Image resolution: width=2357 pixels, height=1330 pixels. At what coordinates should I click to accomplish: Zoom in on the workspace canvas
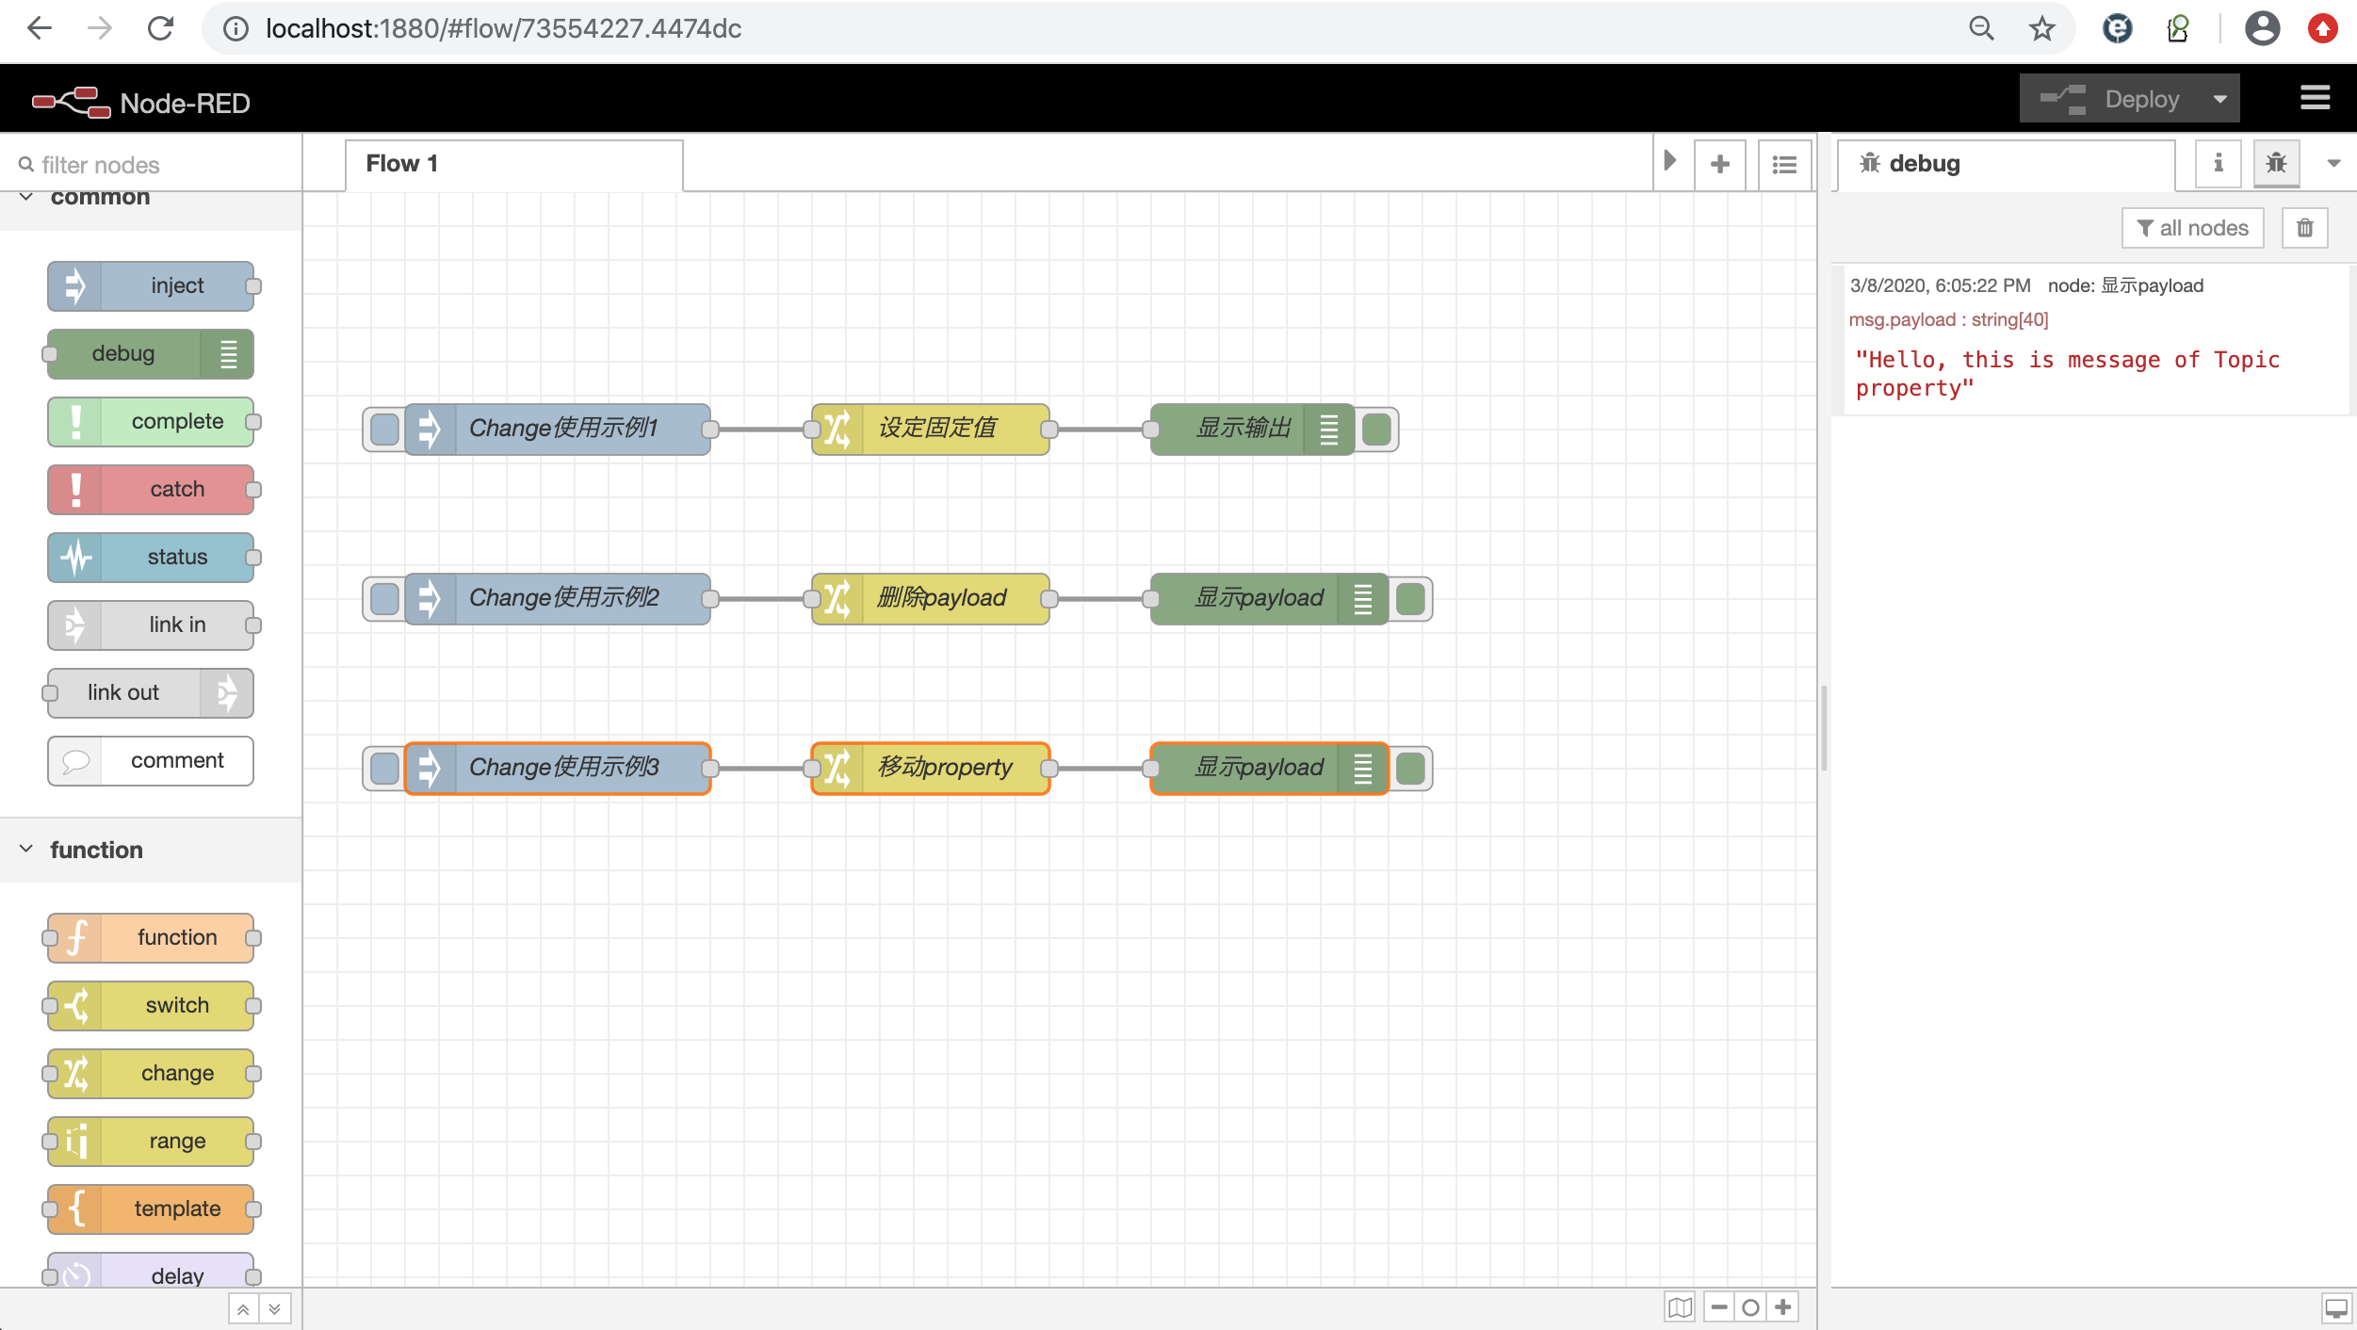1783,1307
